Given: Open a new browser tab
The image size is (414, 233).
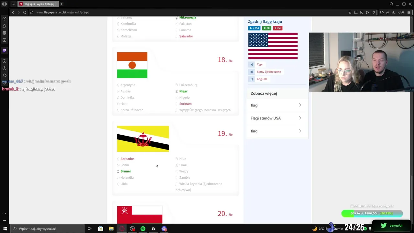Looking at the screenshot, I should coord(61,4).
